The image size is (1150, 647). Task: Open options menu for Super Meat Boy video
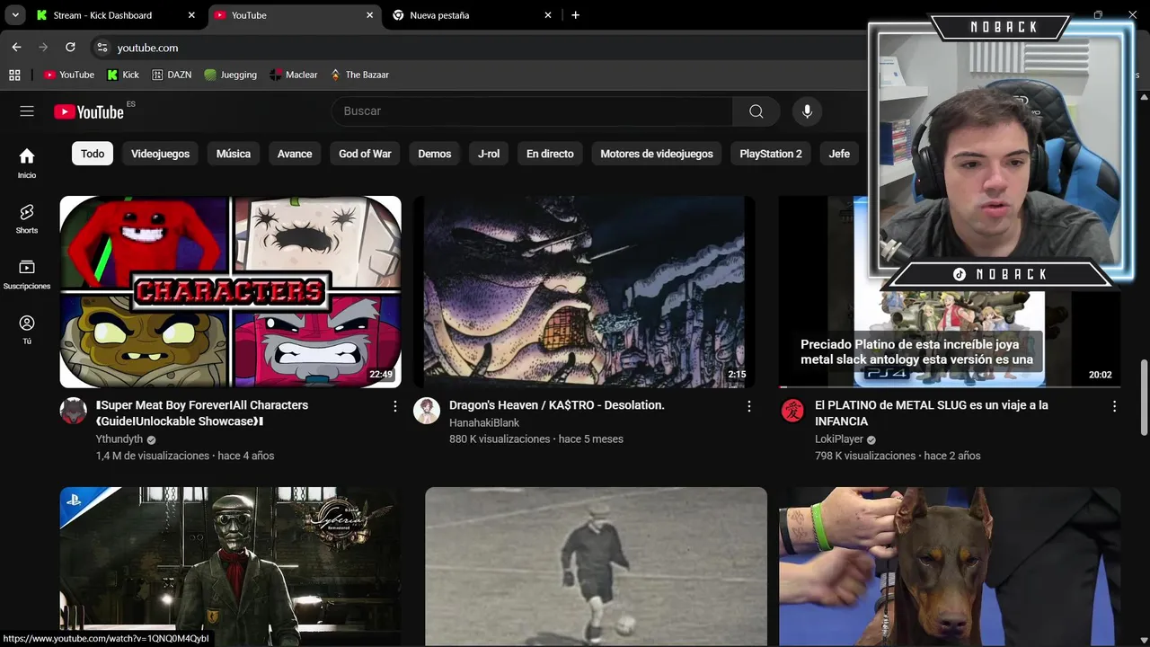[394, 406]
